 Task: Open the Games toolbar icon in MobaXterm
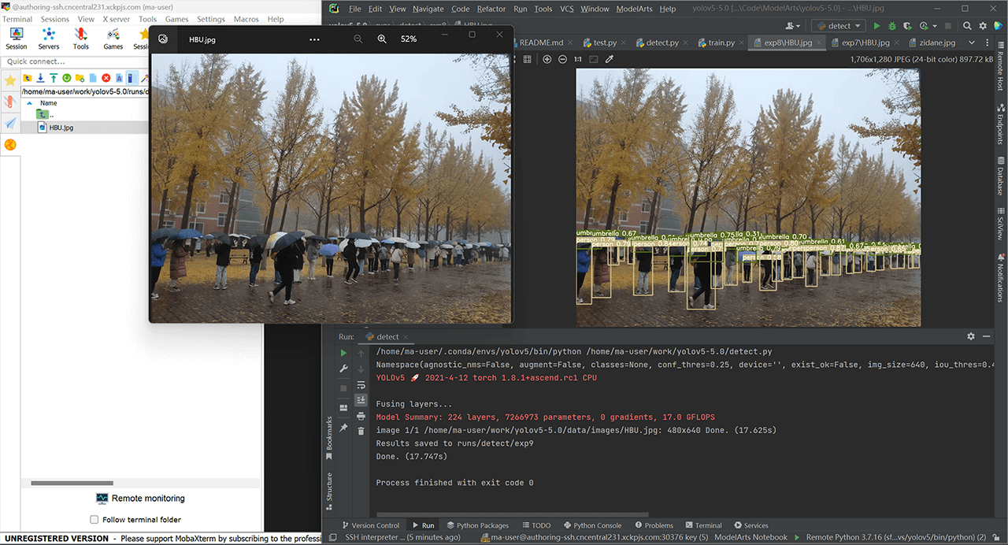pos(113,38)
